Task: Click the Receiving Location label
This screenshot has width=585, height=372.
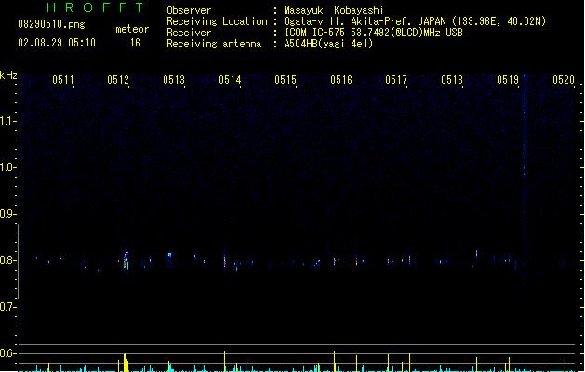Action: point(217,21)
